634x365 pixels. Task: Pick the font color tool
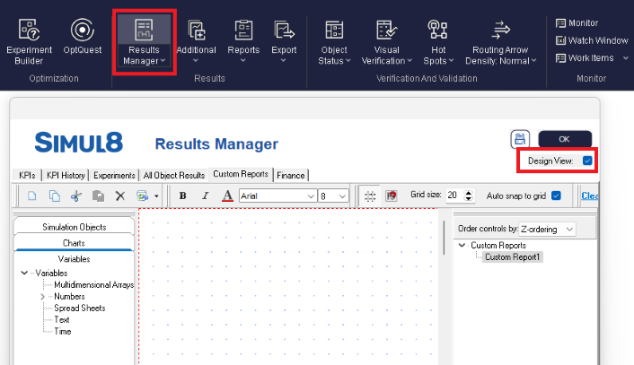click(x=227, y=195)
